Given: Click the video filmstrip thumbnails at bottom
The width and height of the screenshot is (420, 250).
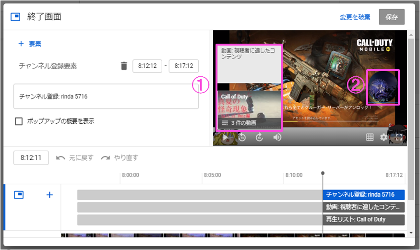Looking at the screenshot, I should tap(233, 235).
